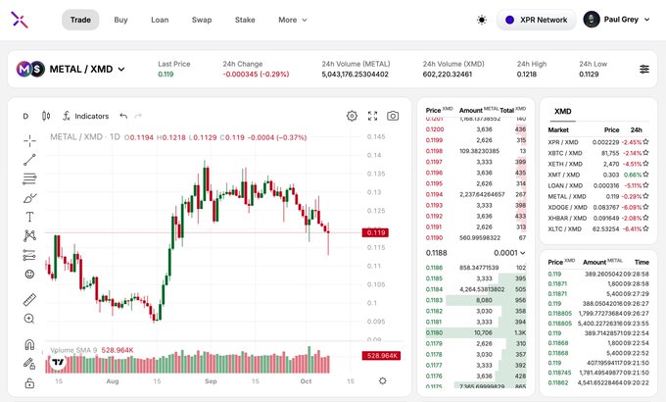
Task: Open the Indicators button
Action: 86,116
